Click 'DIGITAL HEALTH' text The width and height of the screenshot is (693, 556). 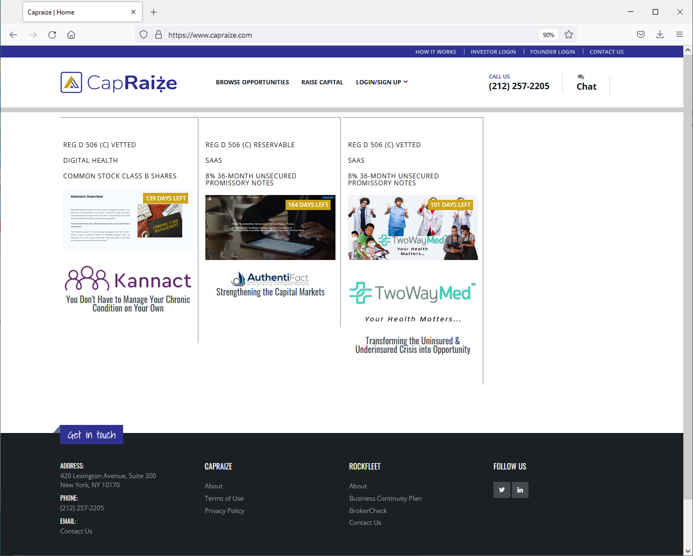[90, 161]
